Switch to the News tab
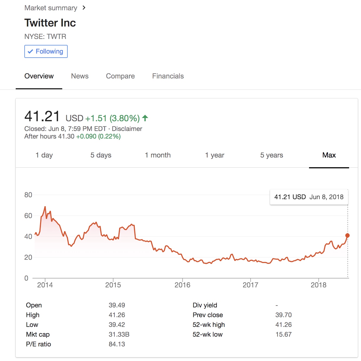This screenshot has width=361, height=361. tap(80, 76)
